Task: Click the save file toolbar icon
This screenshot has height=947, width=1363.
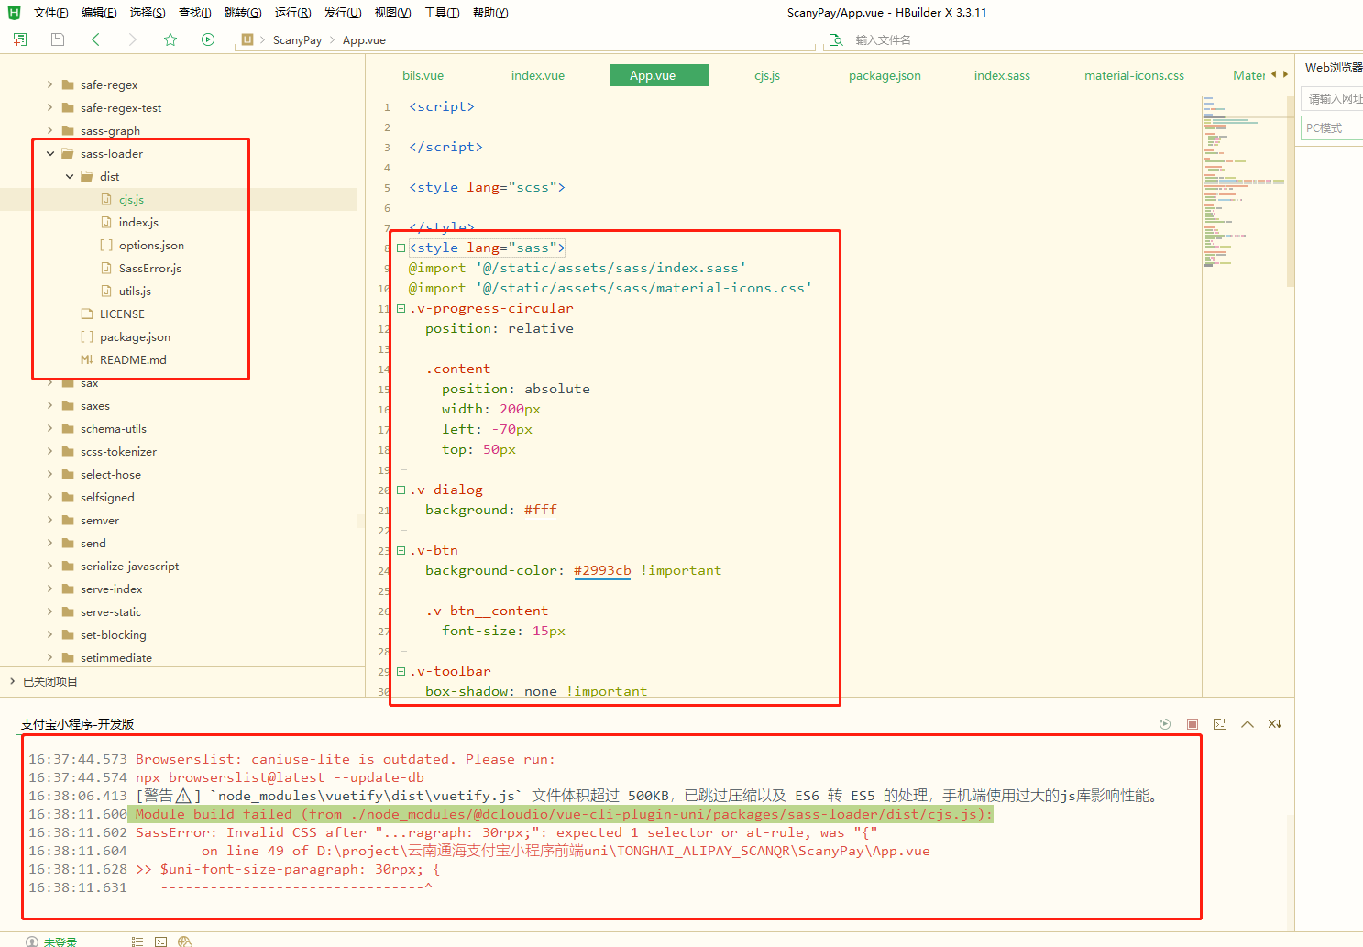Action: [x=58, y=39]
